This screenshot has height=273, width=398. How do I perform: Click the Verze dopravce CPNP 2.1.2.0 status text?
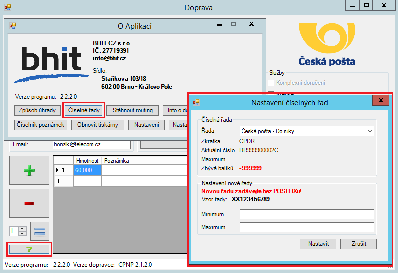tap(113, 265)
